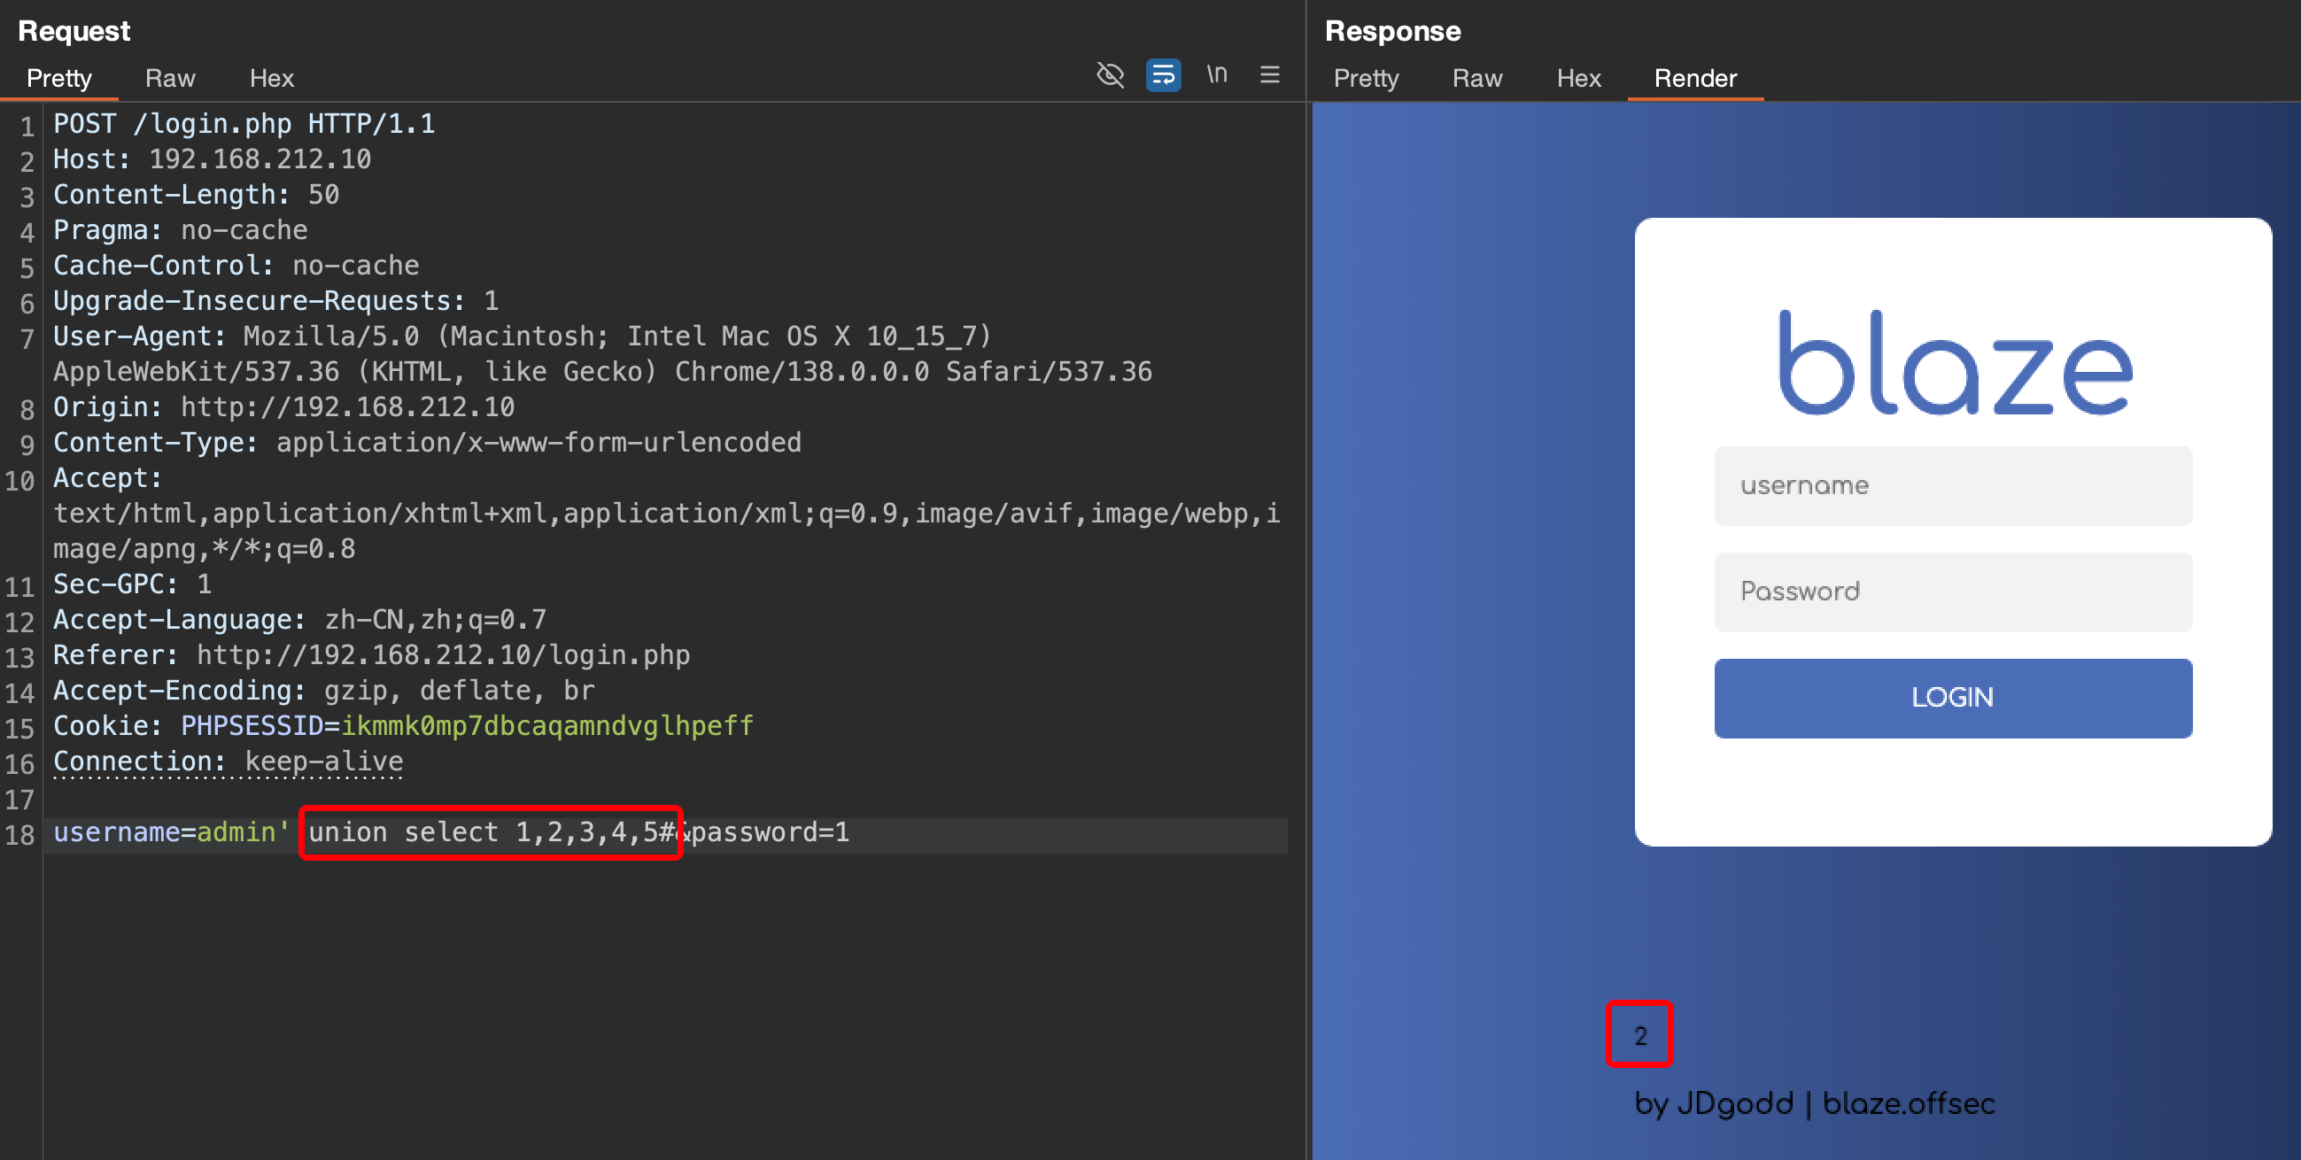This screenshot has width=2301, height=1160.
Task: Focus the Password input field
Action: click(x=1953, y=592)
